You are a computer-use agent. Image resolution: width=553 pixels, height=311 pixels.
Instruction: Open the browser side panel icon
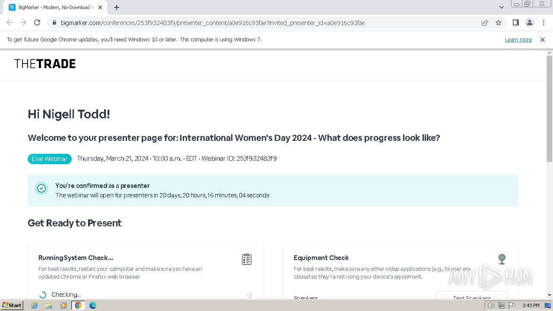[515, 22]
